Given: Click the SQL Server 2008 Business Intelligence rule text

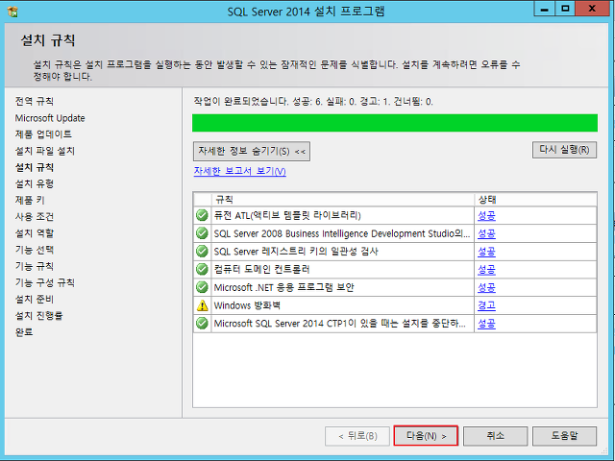Looking at the screenshot, I should pos(342,233).
